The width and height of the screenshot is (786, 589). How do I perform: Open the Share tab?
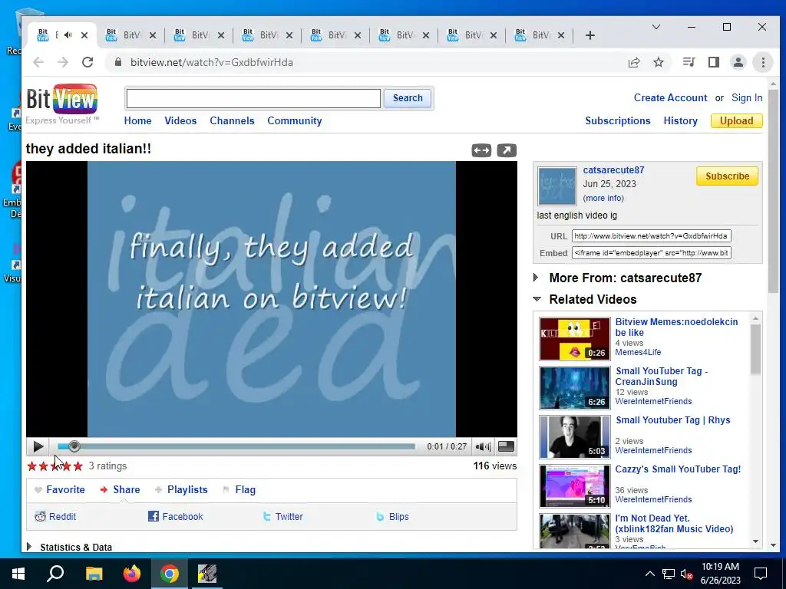point(120,490)
